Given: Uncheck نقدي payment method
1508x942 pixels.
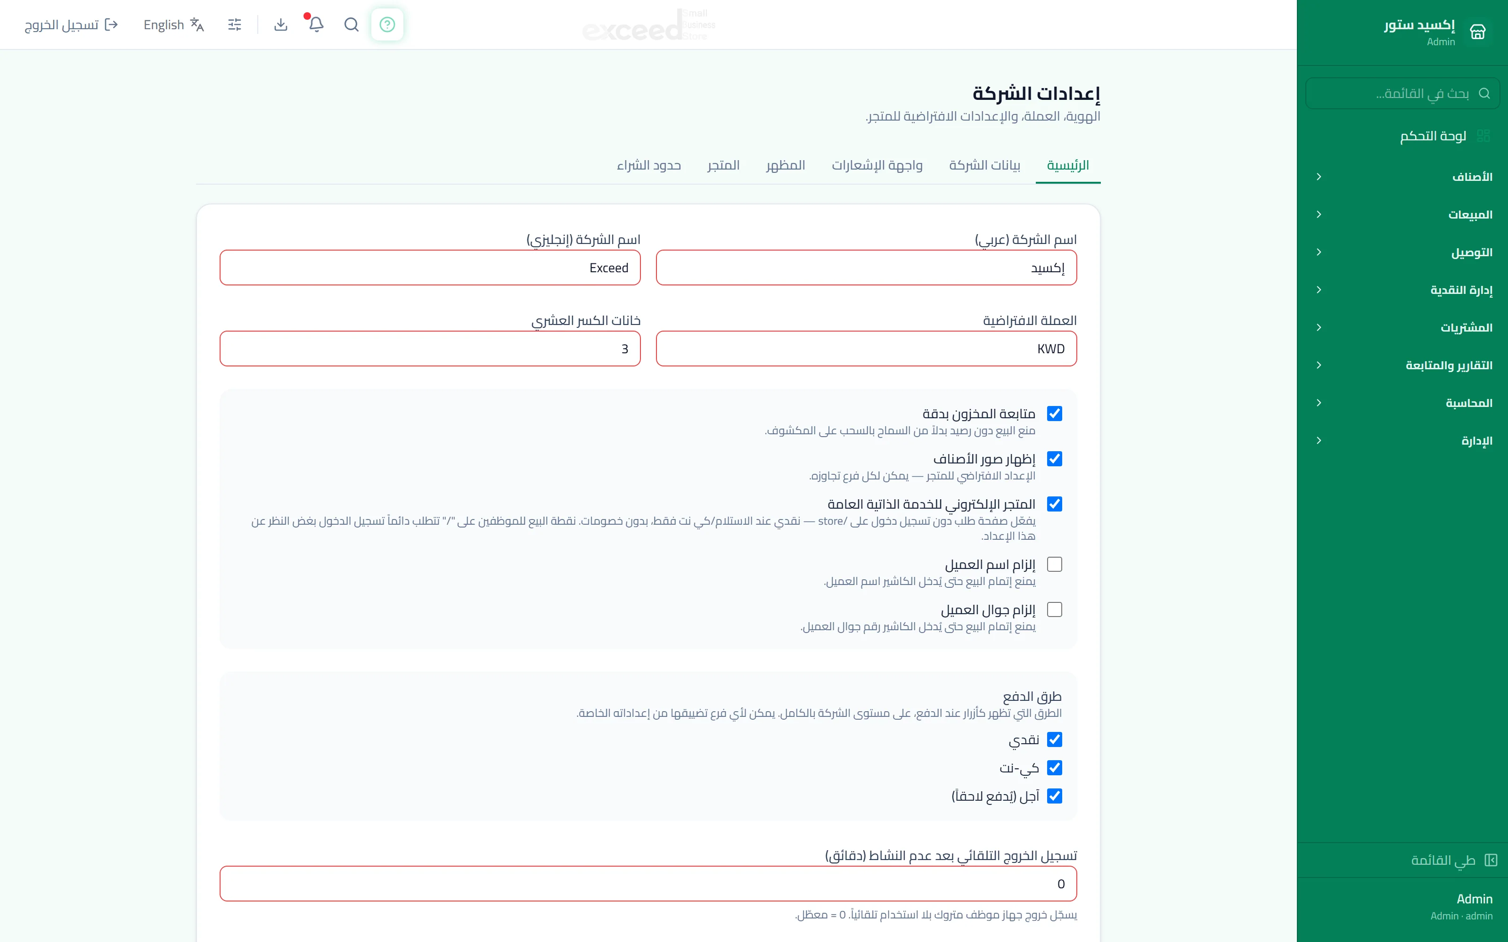Looking at the screenshot, I should click(1054, 739).
